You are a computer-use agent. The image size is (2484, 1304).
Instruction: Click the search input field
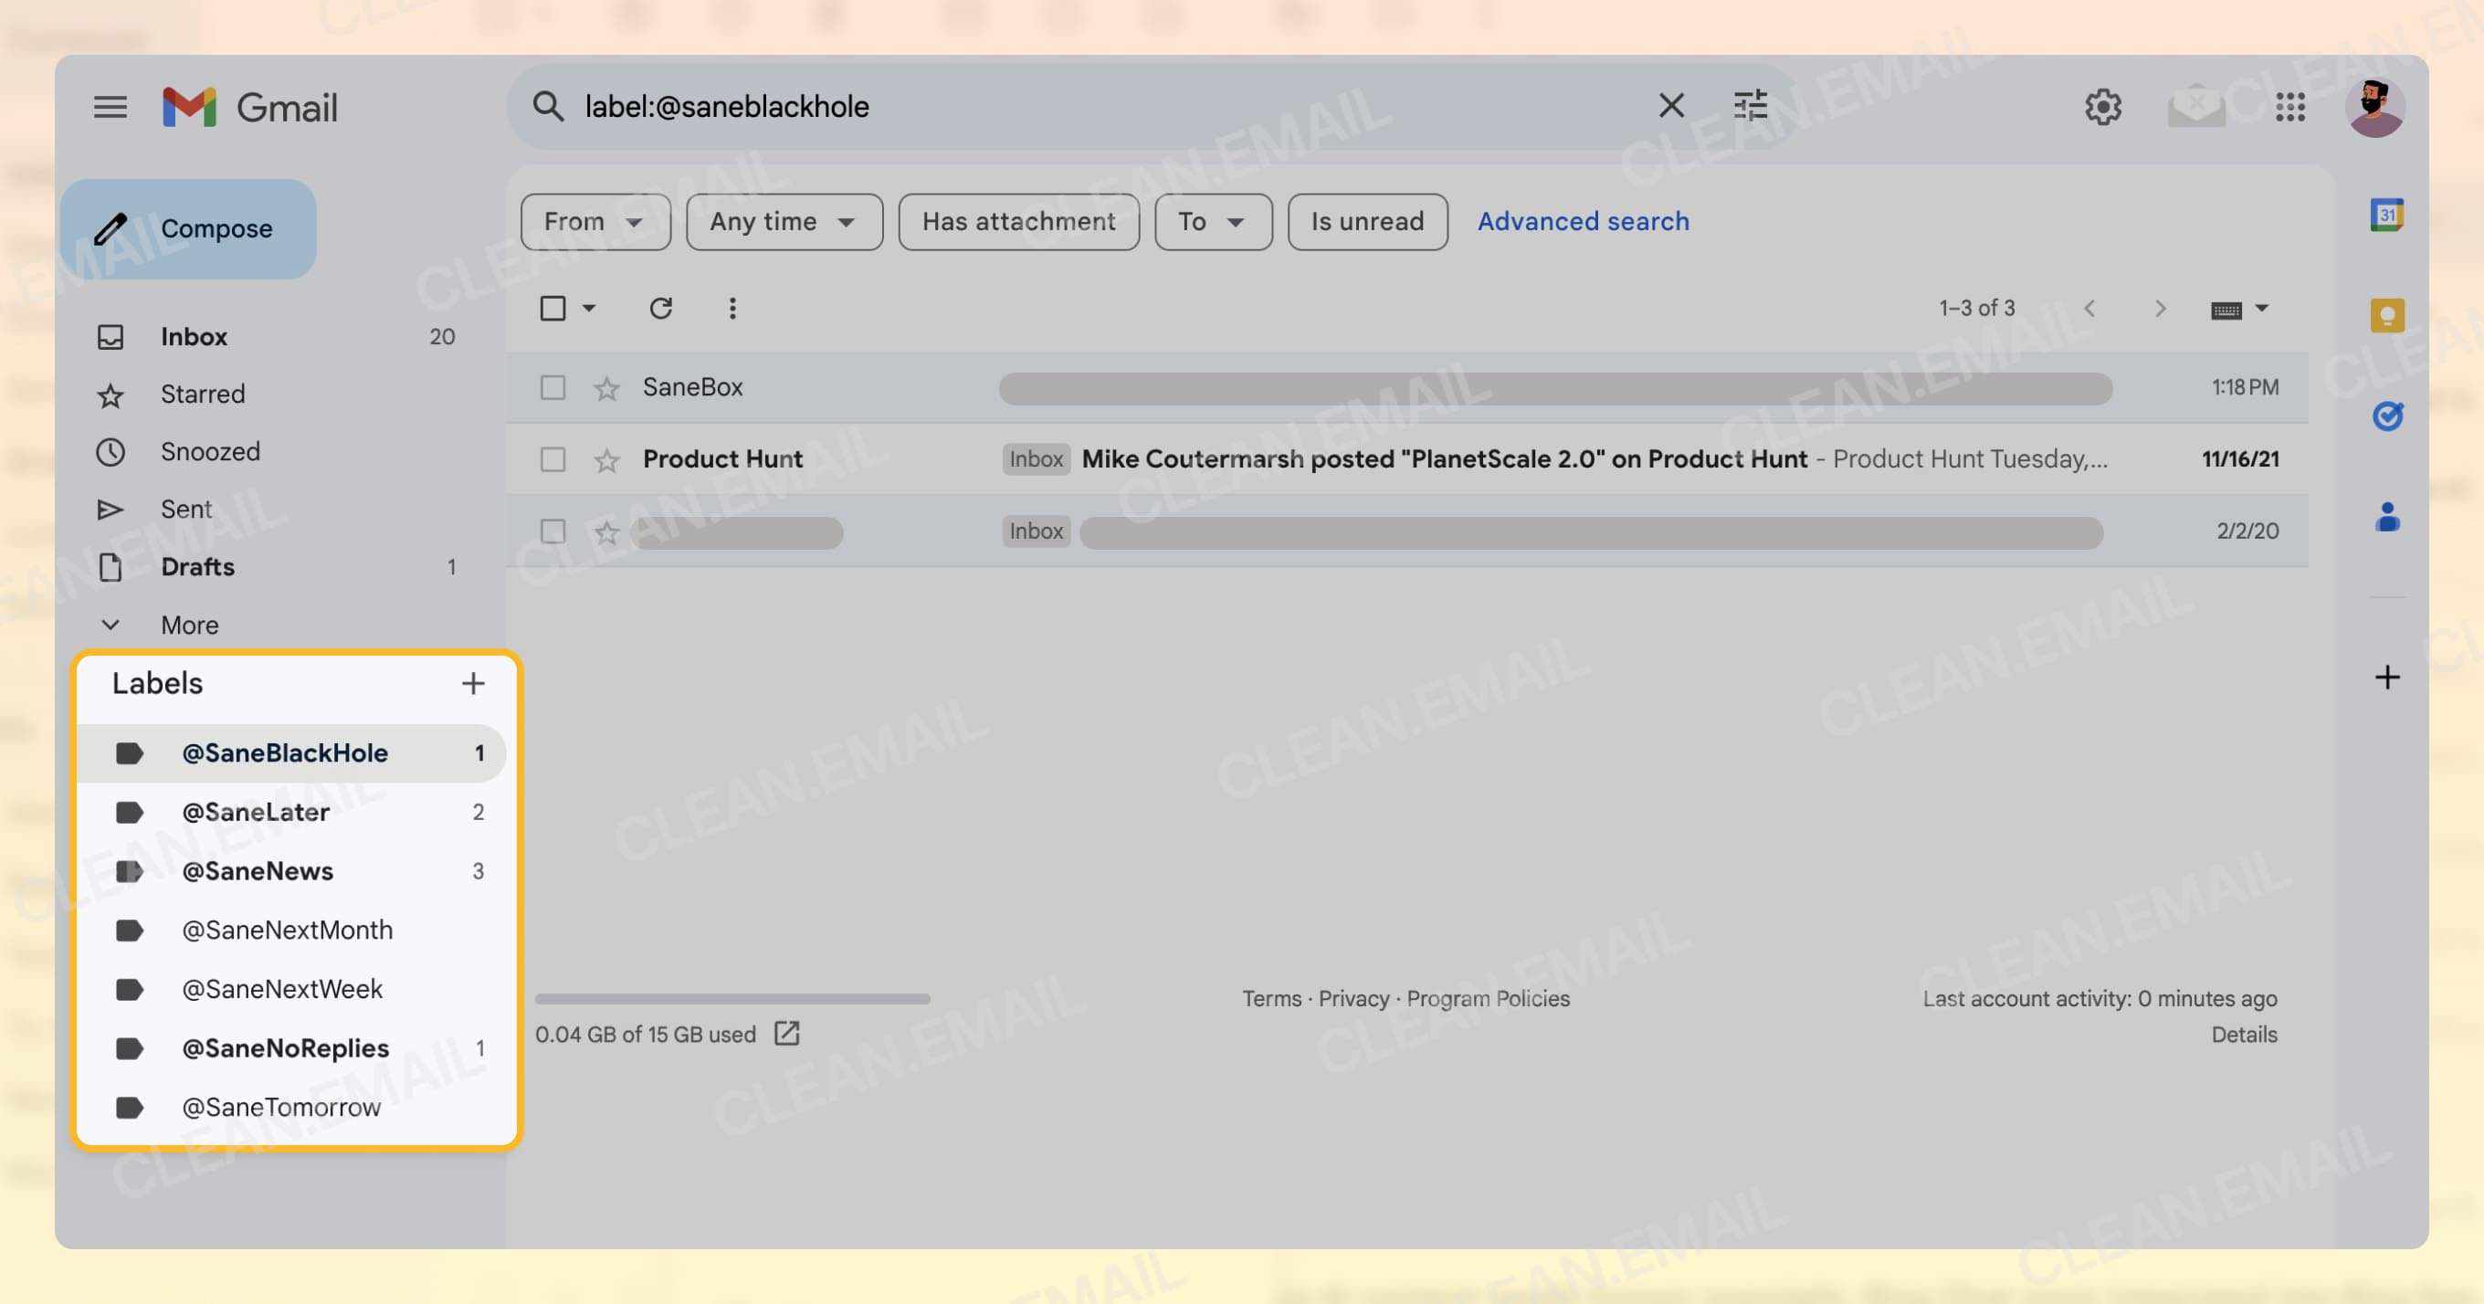click(x=1060, y=106)
